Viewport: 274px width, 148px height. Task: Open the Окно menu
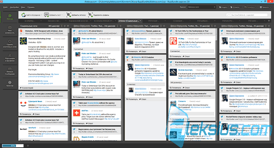tap(23, 7)
